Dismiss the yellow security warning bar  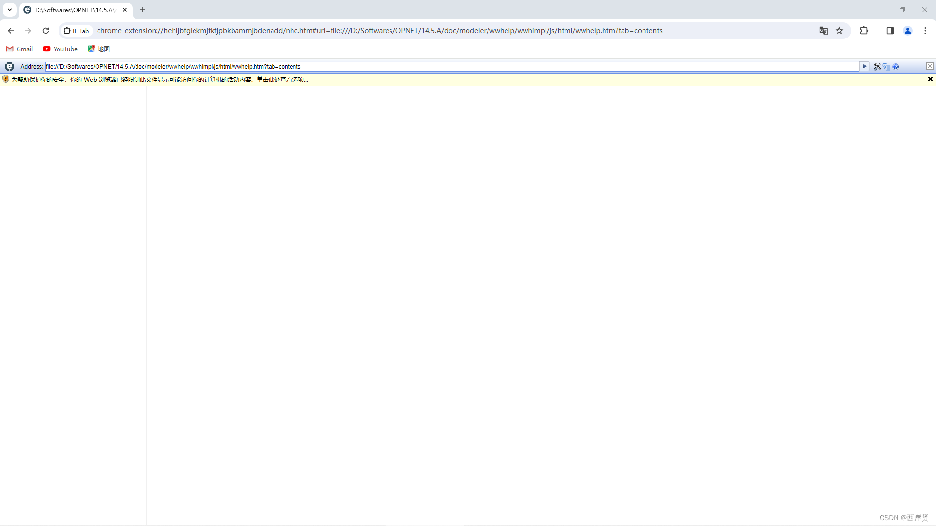pos(930,79)
